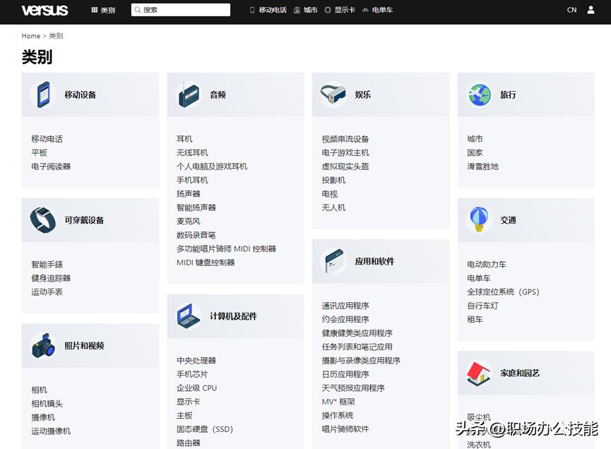Open the user profile icon at top right

tap(591, 10)
